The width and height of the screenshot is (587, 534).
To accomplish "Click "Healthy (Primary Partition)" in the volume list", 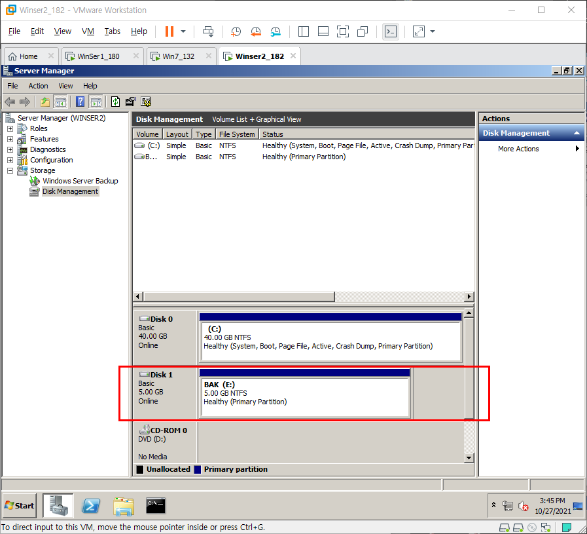I will [x=304, y=157].
